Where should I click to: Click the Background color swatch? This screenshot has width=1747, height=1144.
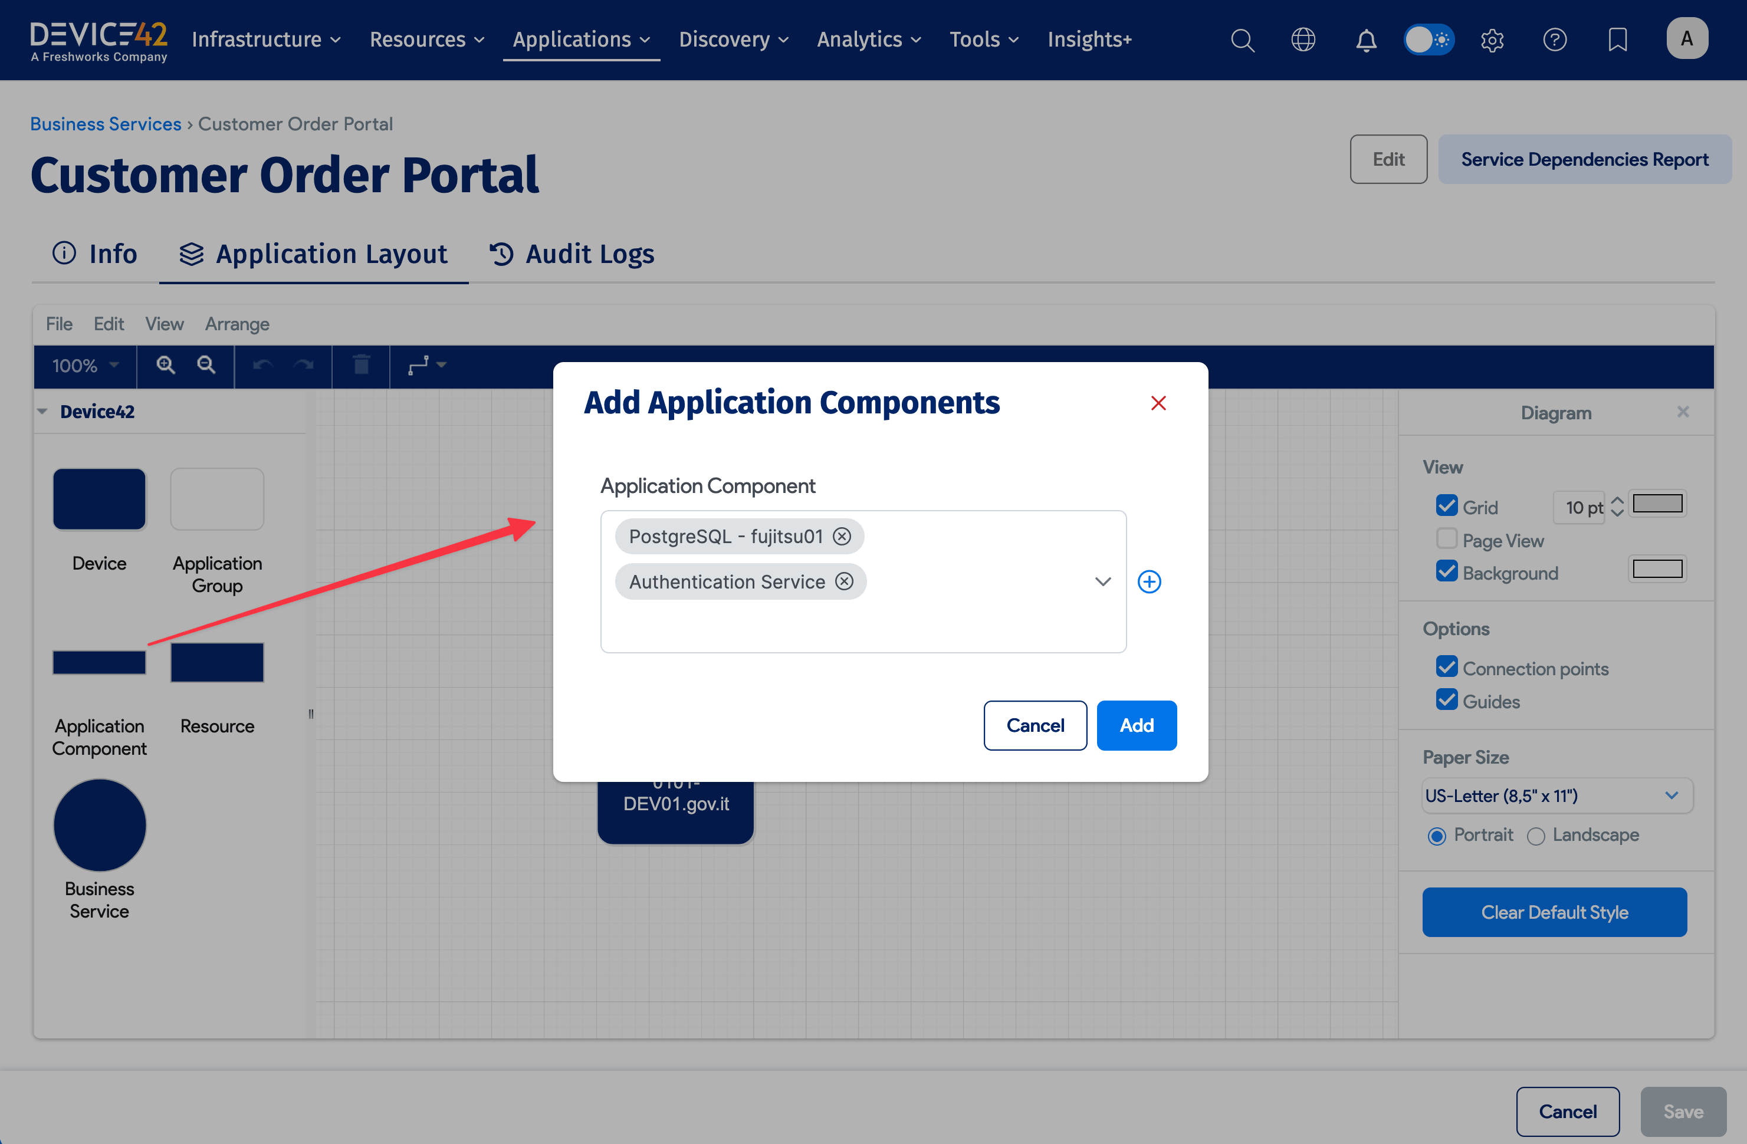[x=1657, y=568]
